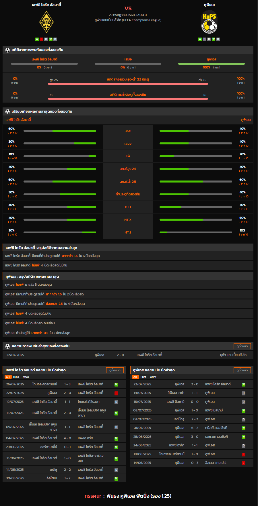Click score '0 - 3' in KuPS 14/06/2025 row
Viewport: 258px width, 506px height.
point(195,463)
